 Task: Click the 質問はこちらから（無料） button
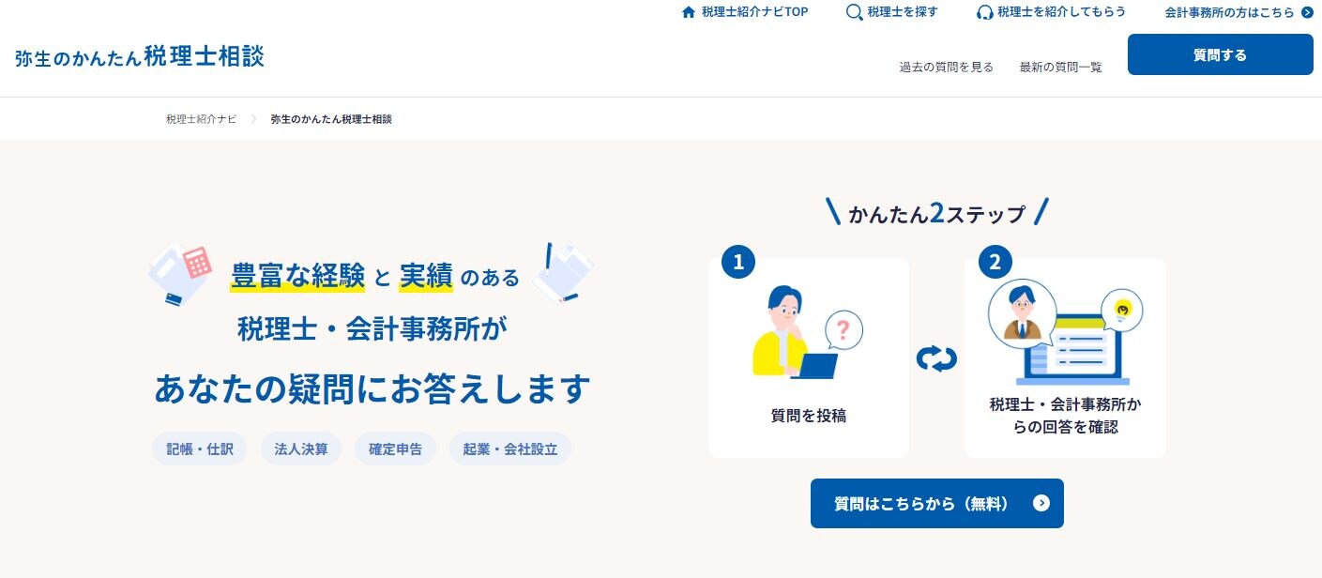coord(936,504)
